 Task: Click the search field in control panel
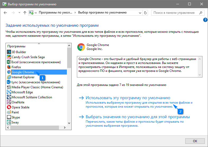176,13
